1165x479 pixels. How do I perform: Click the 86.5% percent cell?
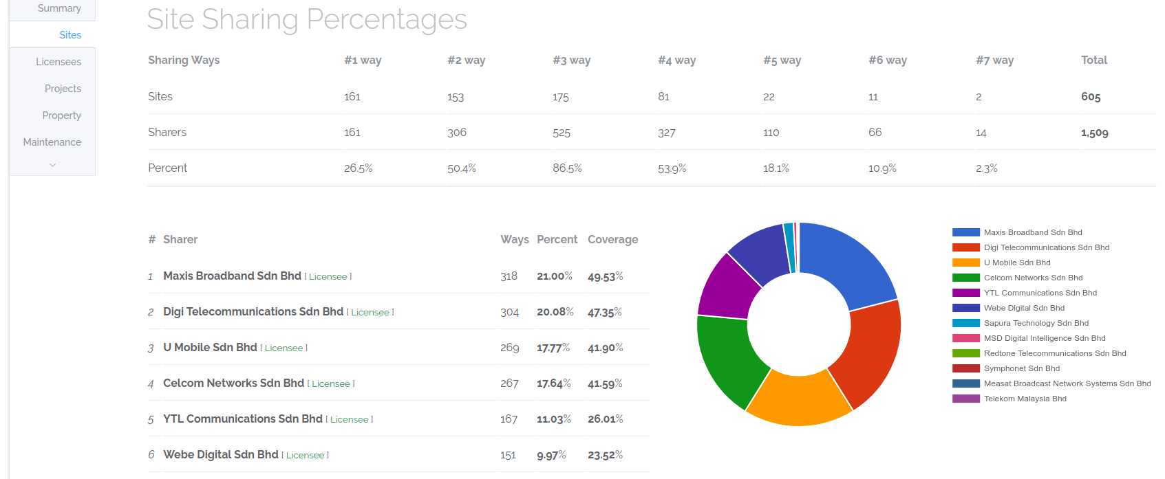coord(567,168)
